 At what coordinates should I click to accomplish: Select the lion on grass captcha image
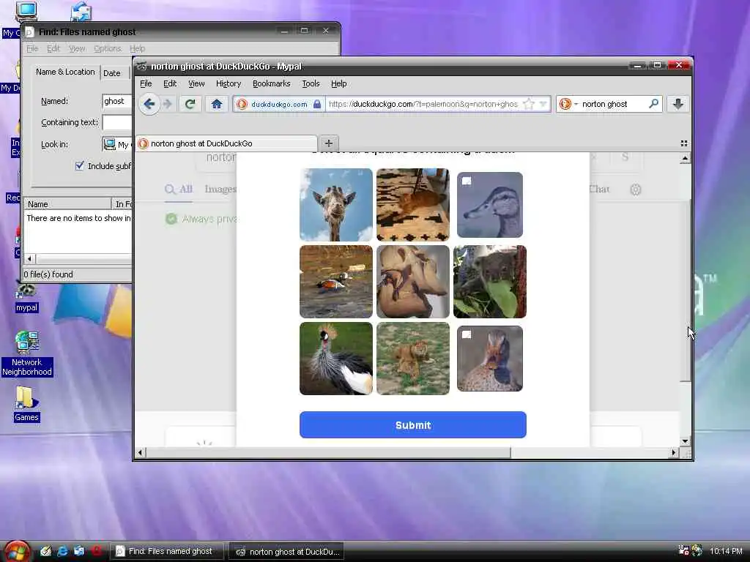413,359
